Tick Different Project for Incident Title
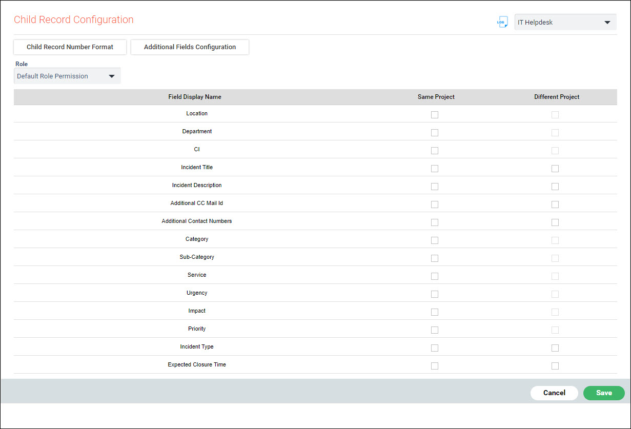 [x=555, y=169]
